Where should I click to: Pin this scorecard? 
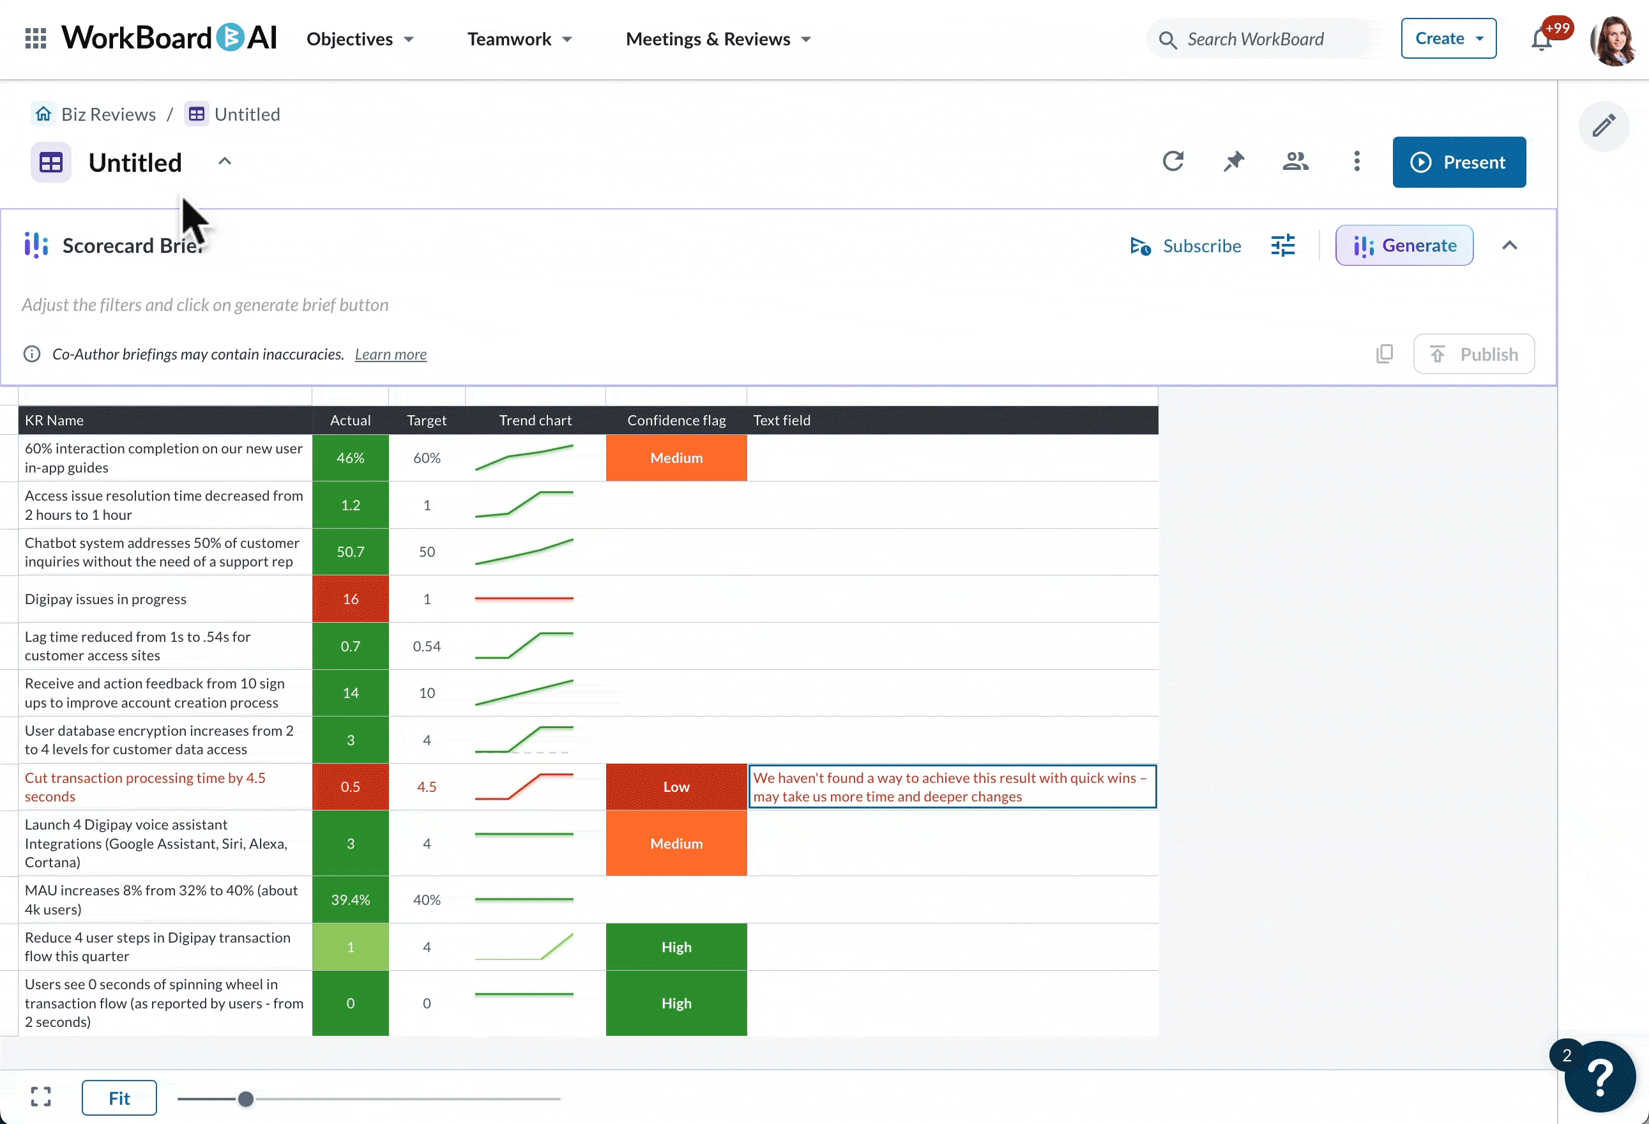click(x=1234, y=162)
